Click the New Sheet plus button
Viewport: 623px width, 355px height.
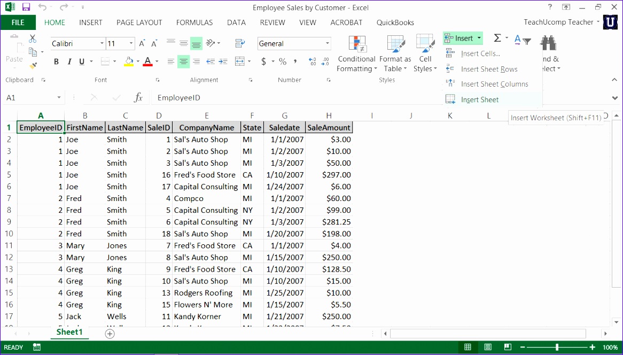(x=110, y=333)
